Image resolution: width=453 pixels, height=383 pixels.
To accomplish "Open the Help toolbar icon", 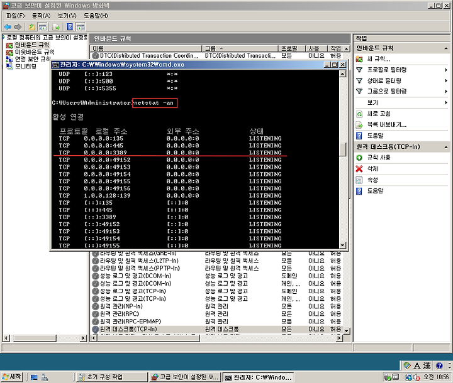I will (x=70, y=27).
